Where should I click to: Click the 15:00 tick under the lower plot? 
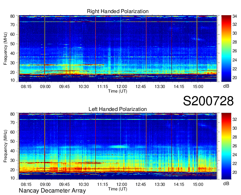click(x=198, y=184)
